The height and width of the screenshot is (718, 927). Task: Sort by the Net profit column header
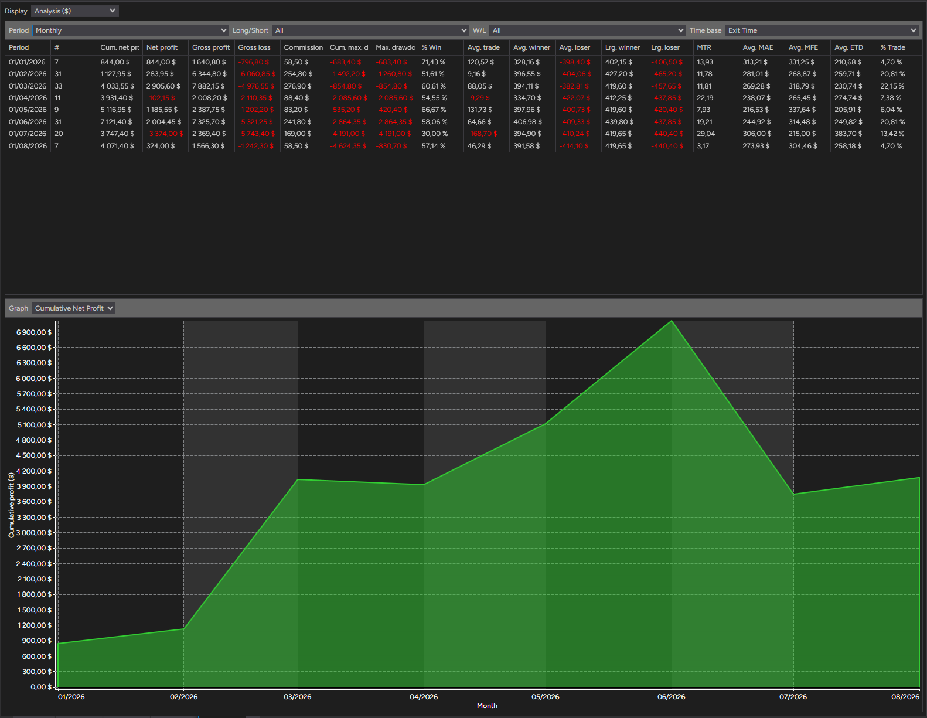pyautogui.click(x=166, y=47)
